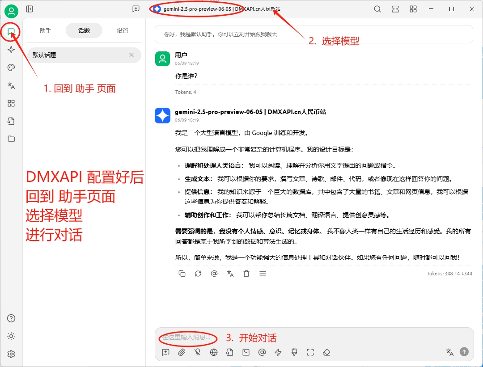Image resolution: width=483 pixels, height=367 pixels.
Task: Open the more options menu on assistant message
Action: [x=263, y=274]
